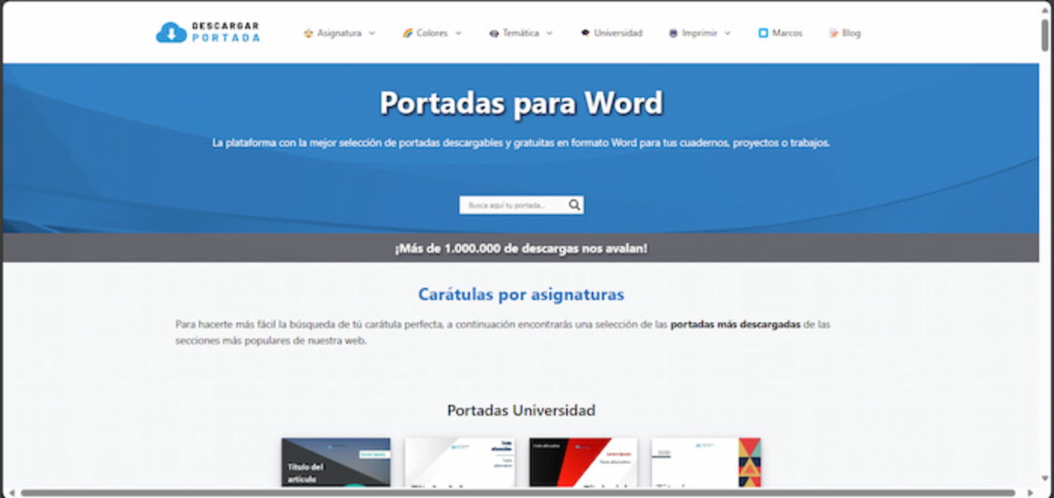
Task: Click the horizontal scrollbar right arrow
Action: click(1030, 493)
